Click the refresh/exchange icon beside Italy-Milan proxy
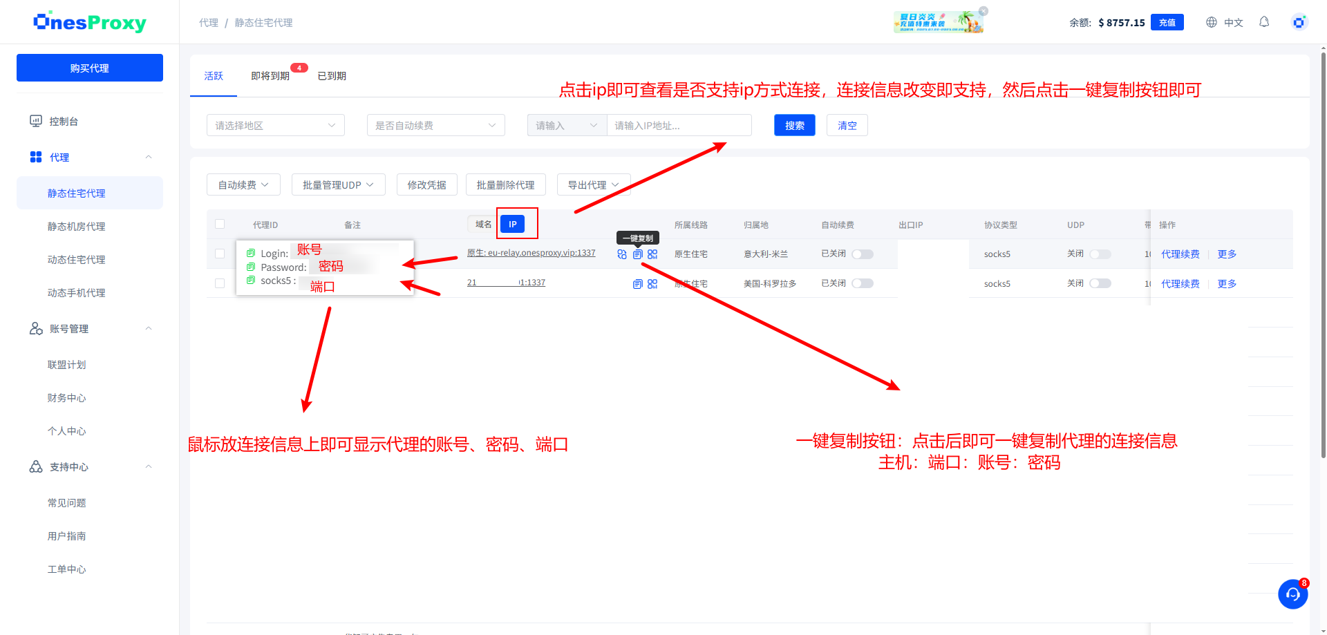This screenshot has width=1327, height=635. tap(621, 254)
